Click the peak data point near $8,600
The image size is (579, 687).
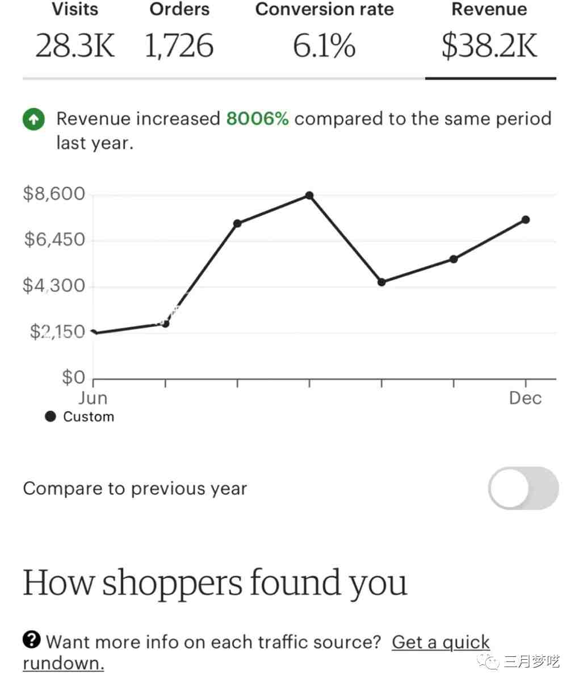(309, 195)
